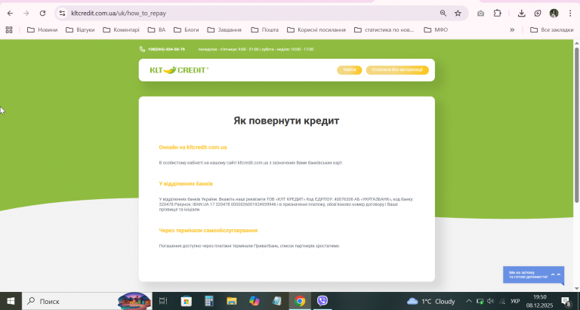Open the статистика по нов... folder
This screenshot has height=310, width=580.
pos(384,30)
